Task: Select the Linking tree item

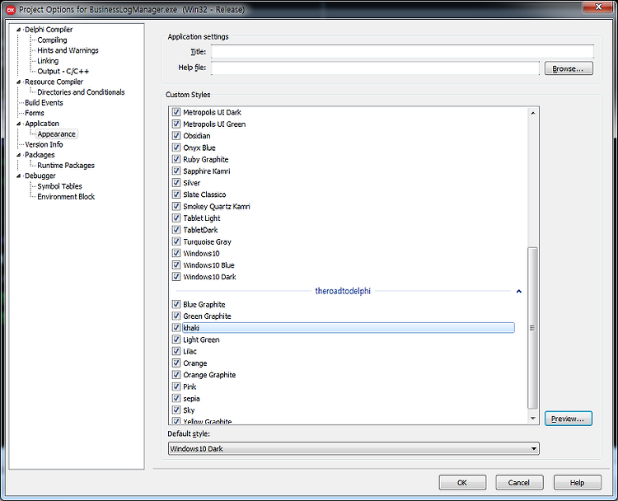Action: [48, 61]
